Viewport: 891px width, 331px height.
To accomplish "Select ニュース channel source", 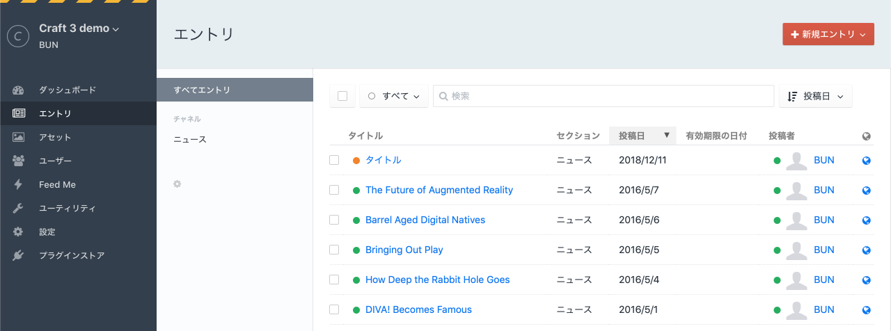I will point(235,140).
